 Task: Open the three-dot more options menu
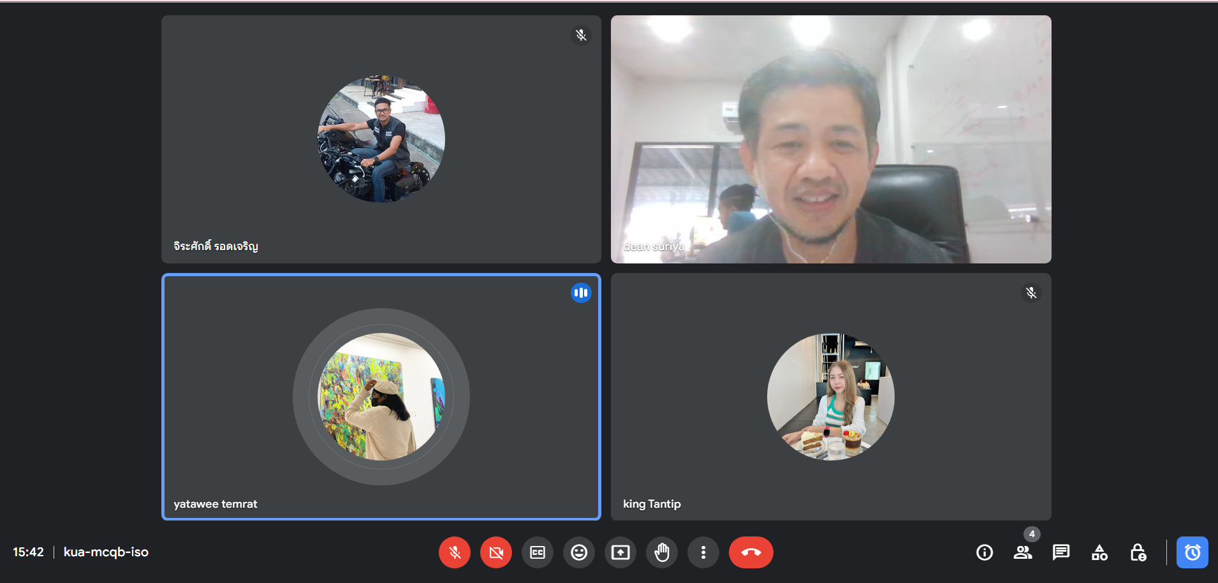coord(703,552)
